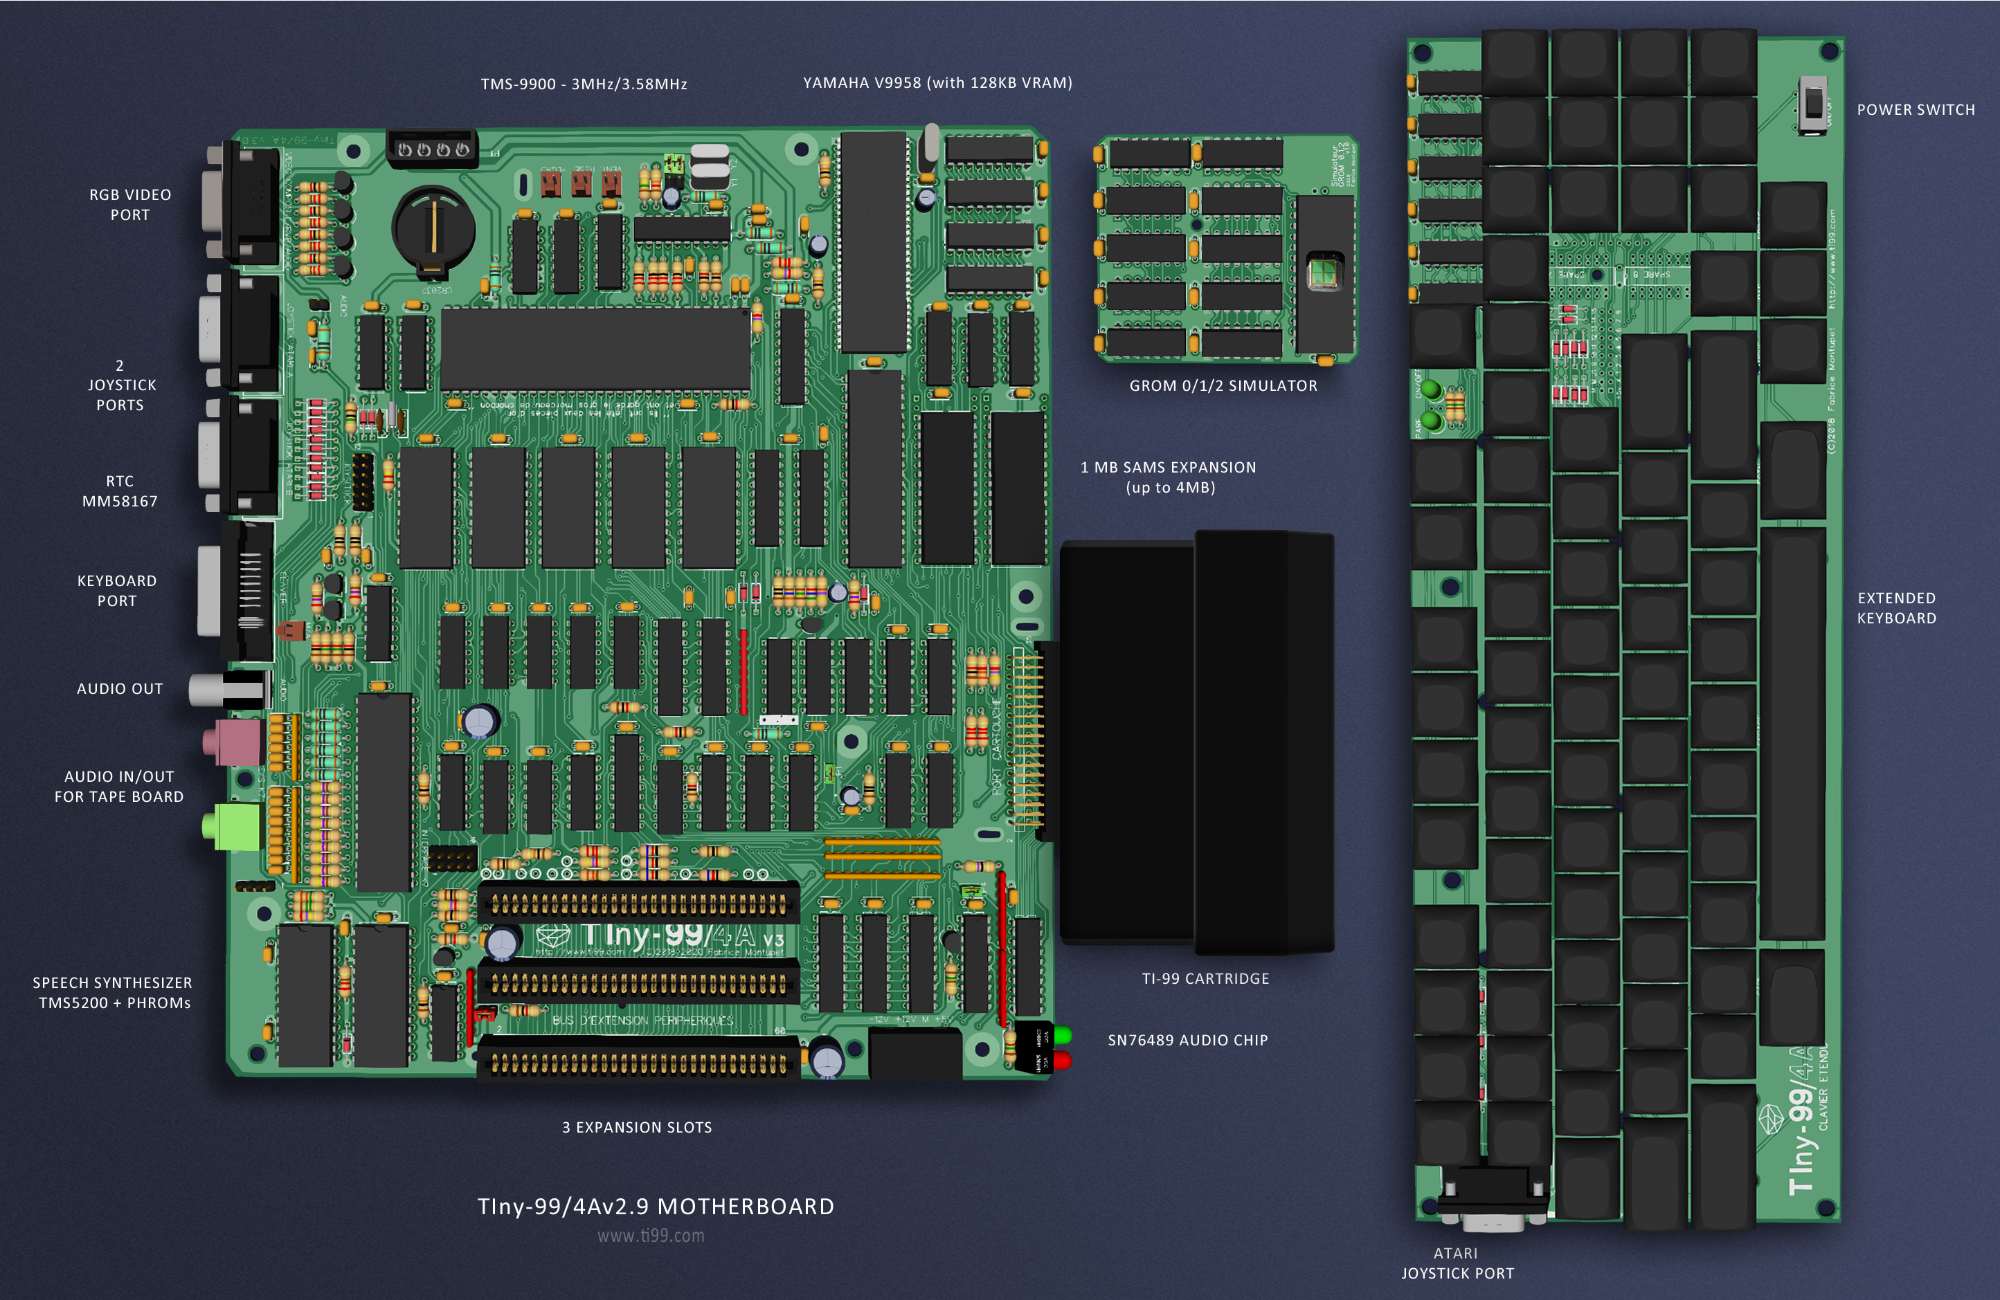The width and height of the screenshot is (2000, 1300).
Task: Flip the slide power switch on keyboard board
Action: coord(1814,105)
